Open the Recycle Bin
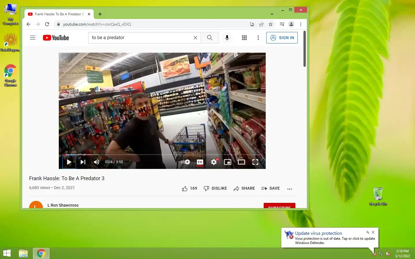The image size is (415, 259). 378,197
